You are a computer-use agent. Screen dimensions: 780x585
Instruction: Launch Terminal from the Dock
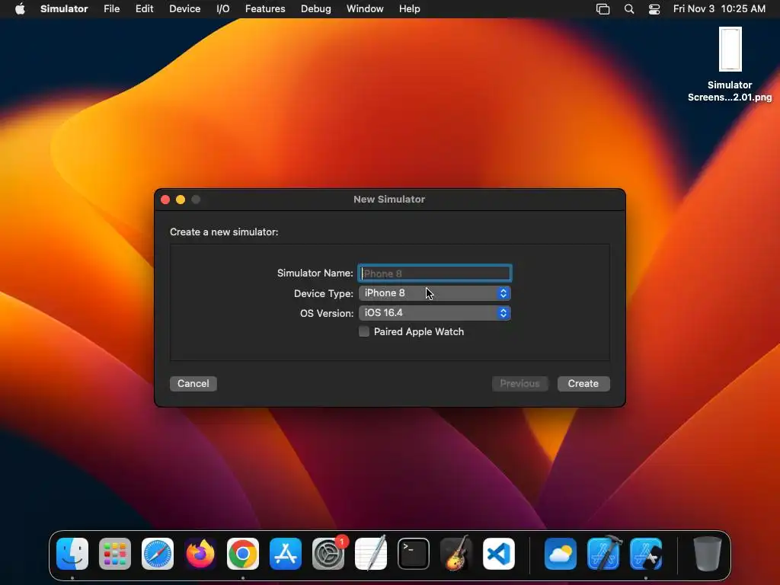click(x=414, y=554)
